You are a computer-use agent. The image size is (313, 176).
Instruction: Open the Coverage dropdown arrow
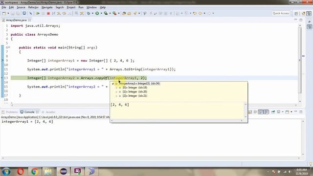(110, 13)
